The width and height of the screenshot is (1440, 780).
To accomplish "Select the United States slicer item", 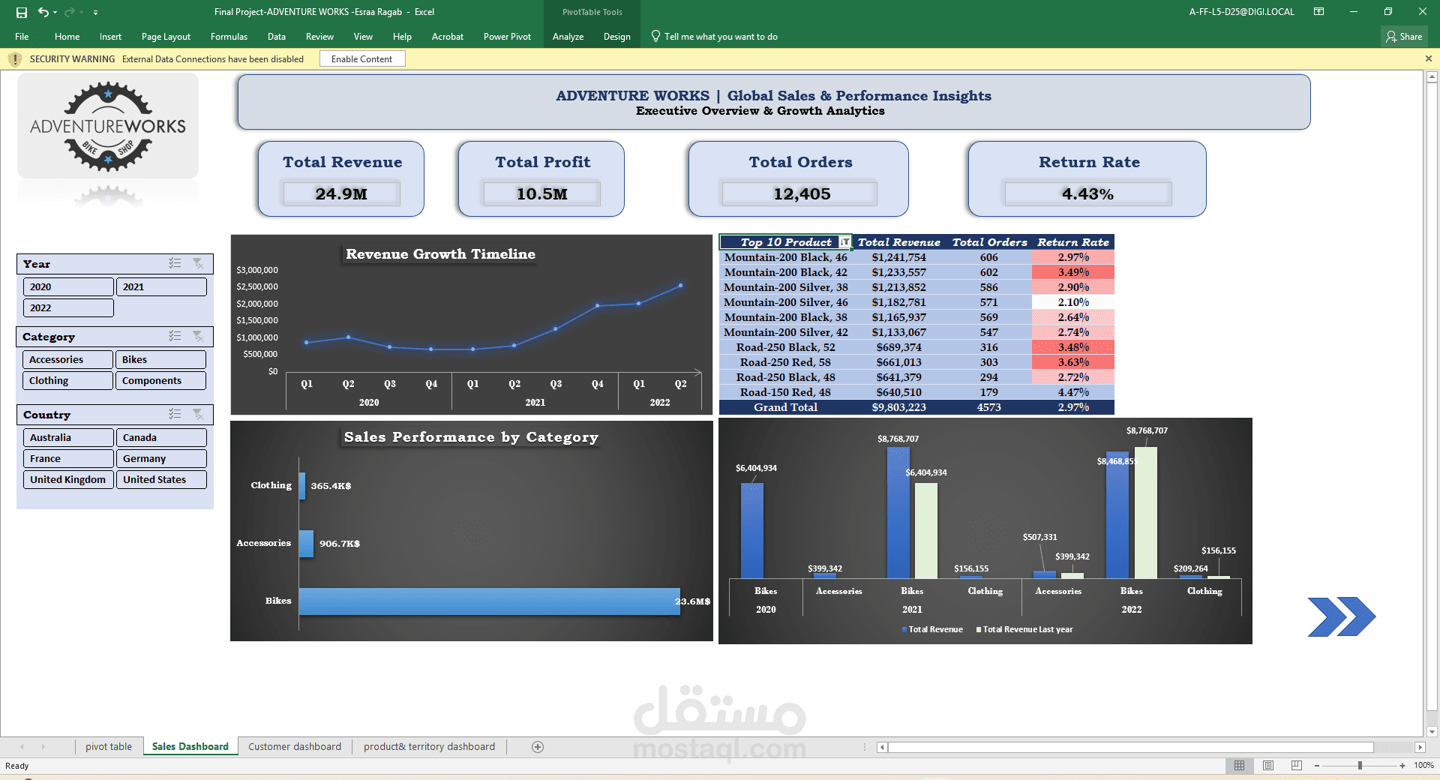I will [161, 479].
